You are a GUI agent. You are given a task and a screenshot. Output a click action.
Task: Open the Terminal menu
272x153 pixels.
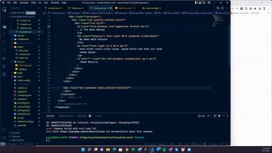pyautogui.click(x=55, y=3)
